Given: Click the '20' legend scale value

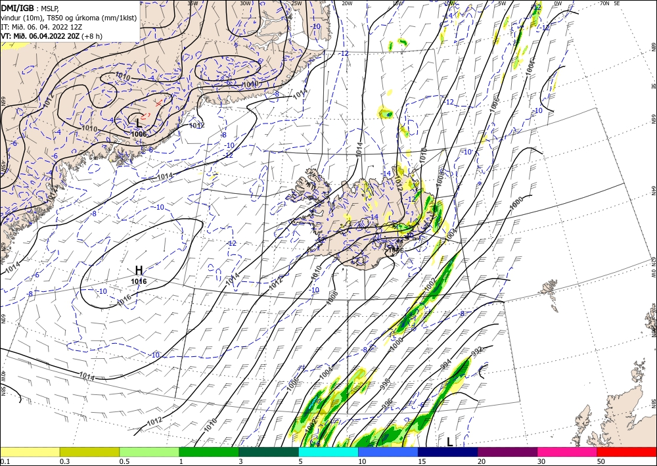Looking at the screenshot, I should click(x=482, y=461).
